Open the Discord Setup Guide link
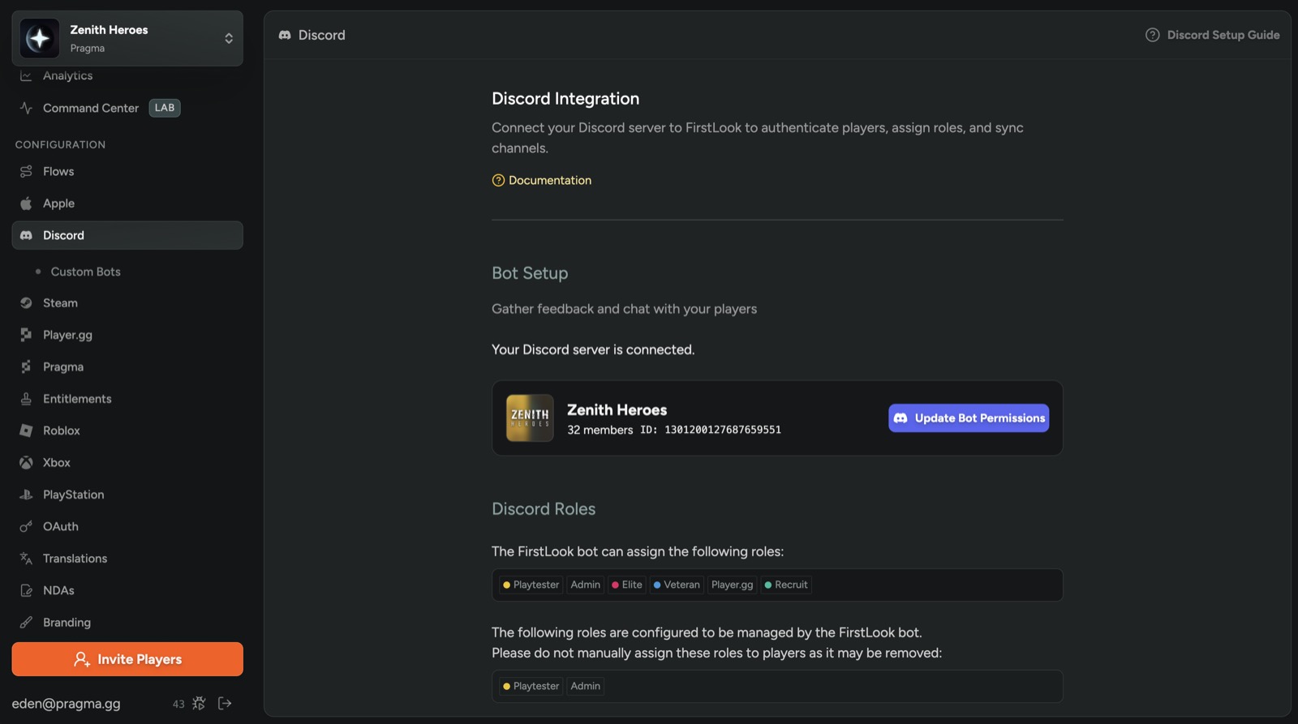Image resolution: width=1298 pixels, height=724 pixels. point(1212,35)
